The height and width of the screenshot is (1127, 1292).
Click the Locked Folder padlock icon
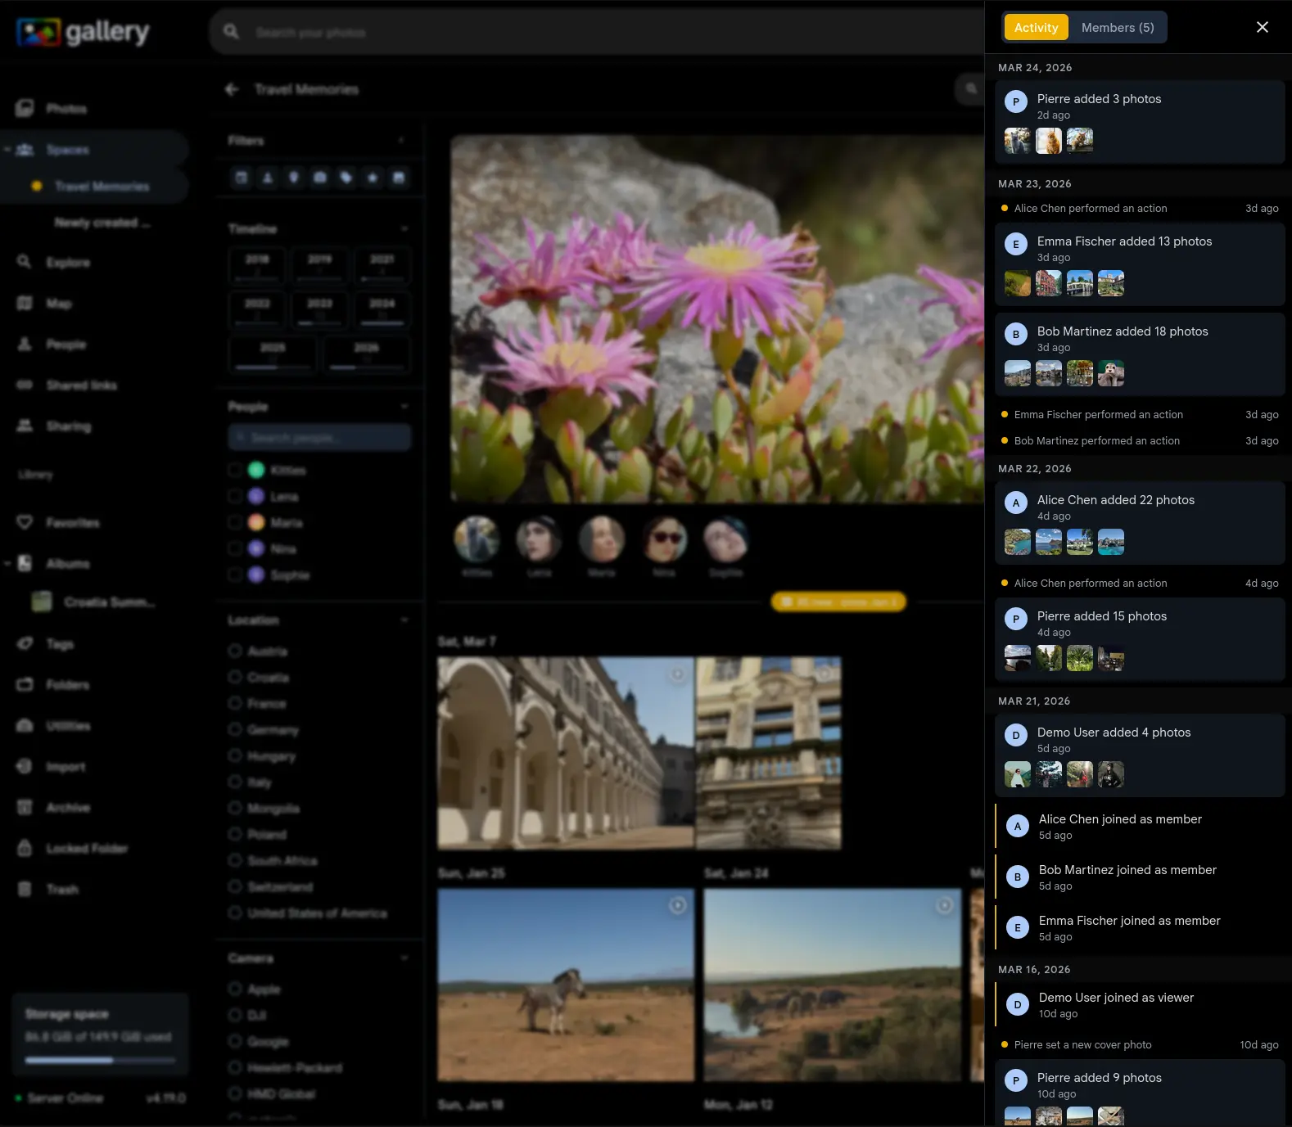coord(25,849)
